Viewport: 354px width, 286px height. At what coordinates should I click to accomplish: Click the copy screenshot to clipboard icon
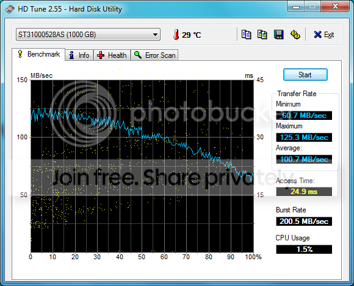point(262,35)
